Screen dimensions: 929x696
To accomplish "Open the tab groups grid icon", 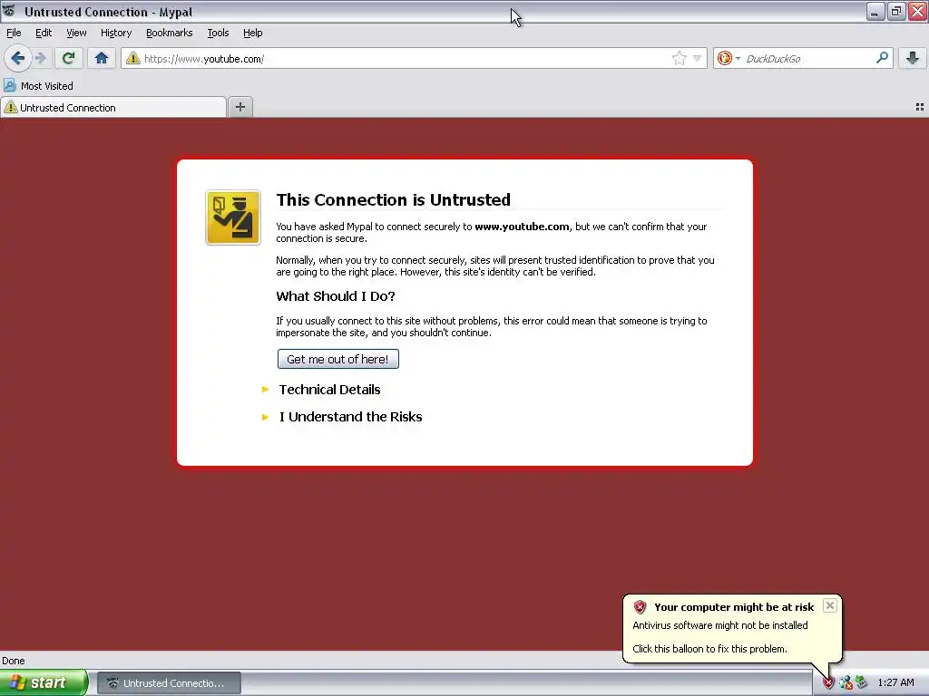I will 920,107.
